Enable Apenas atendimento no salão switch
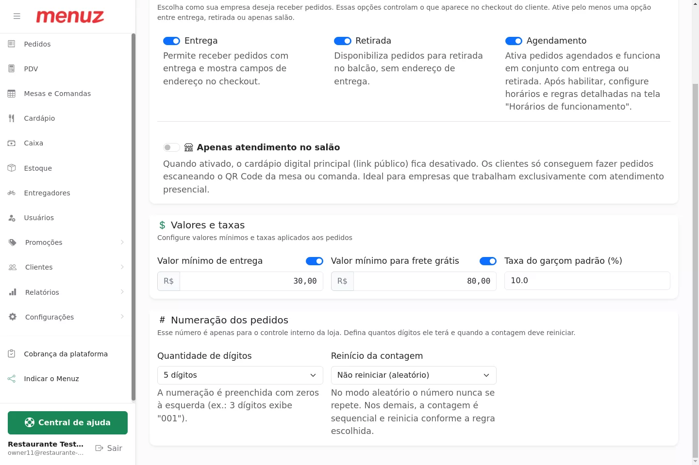Screen dimensions: 699x465 [x=172, y=147]
